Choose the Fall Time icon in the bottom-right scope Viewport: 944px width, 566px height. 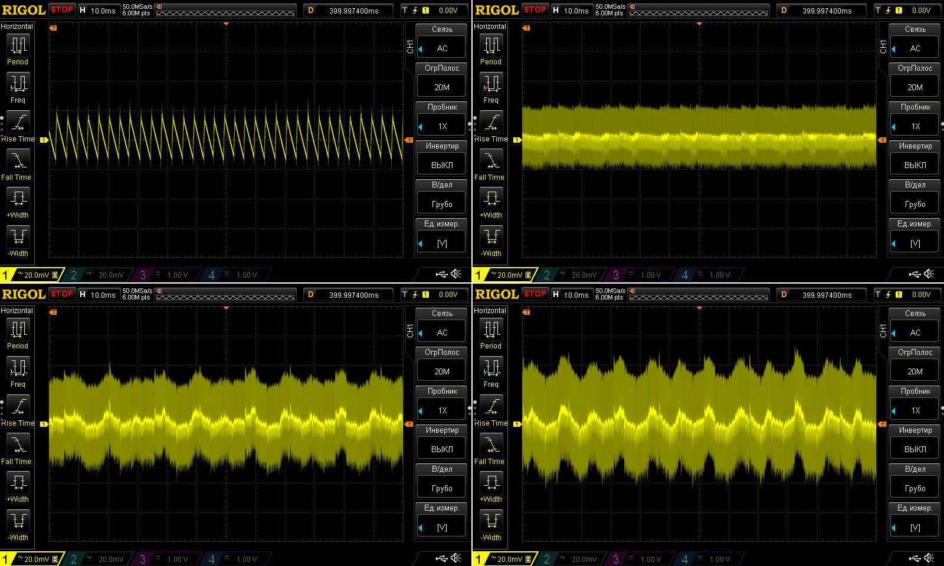pos(491,445)
